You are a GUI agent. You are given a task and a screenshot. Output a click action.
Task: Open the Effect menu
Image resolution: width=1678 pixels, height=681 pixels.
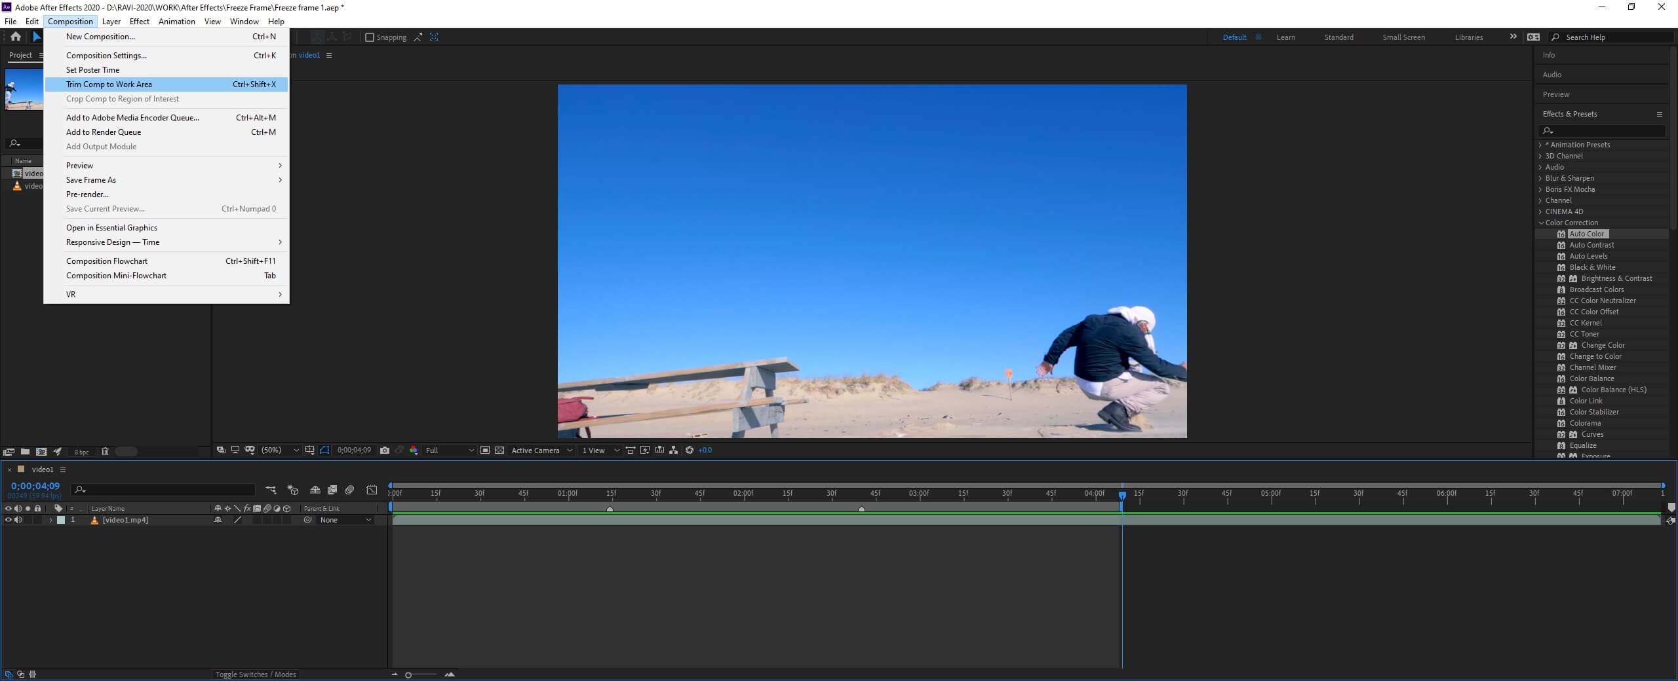pos(139,21)
